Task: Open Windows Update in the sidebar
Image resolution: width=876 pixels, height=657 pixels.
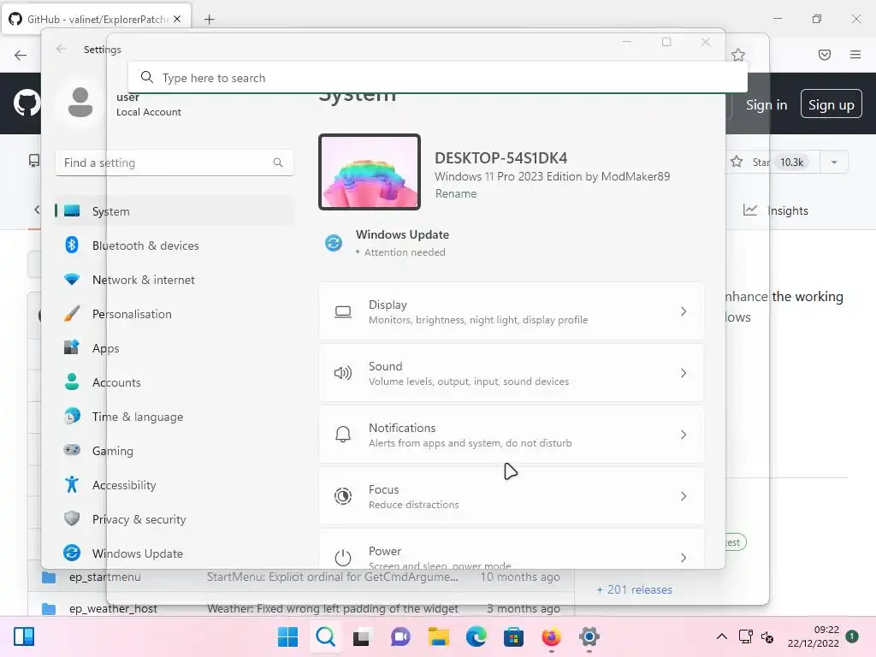Action: pyautogui.click(x=174, y=553)
